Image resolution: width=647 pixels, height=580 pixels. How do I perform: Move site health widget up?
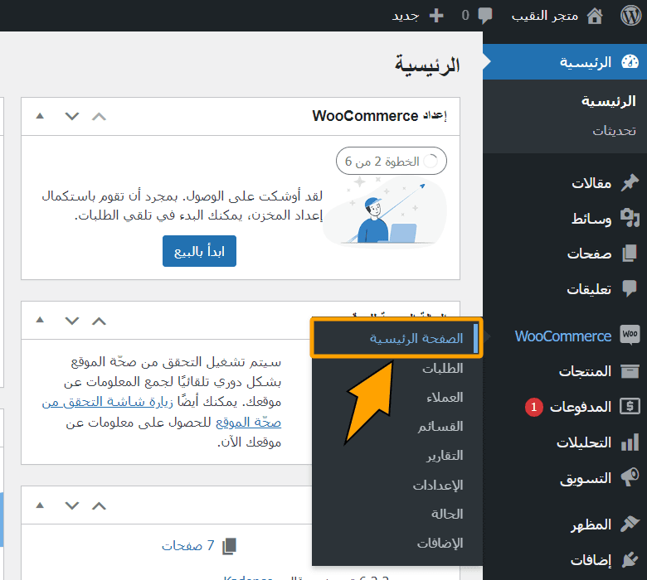point(99,321)
